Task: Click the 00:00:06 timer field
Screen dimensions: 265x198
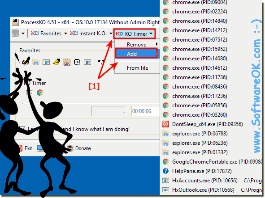Action: click(x=146, y=111)
